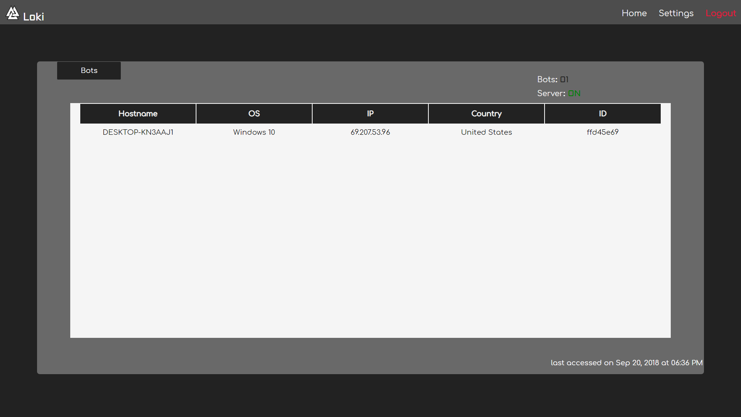Image resolution: width=741 pixels, height=417 pixels.
Task: Click the Country column header
Action: tap(486, 114)
